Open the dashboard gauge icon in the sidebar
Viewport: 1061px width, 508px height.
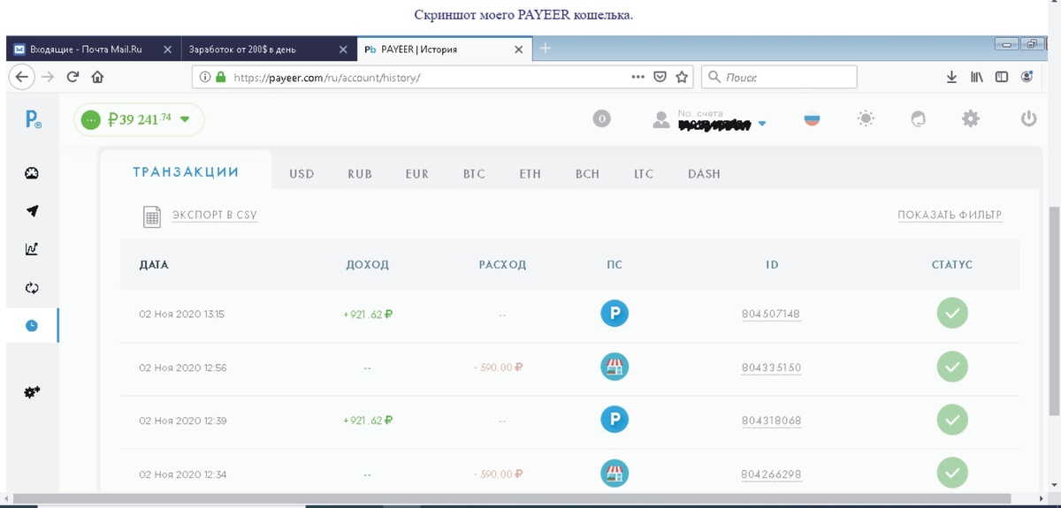click(32, 173)
